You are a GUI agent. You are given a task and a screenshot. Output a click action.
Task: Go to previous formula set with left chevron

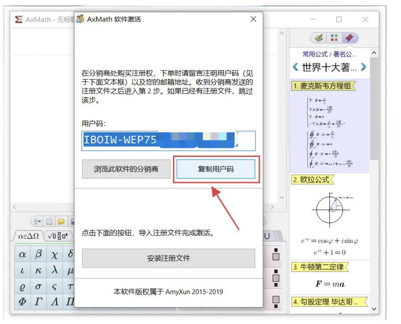(295, 67)
